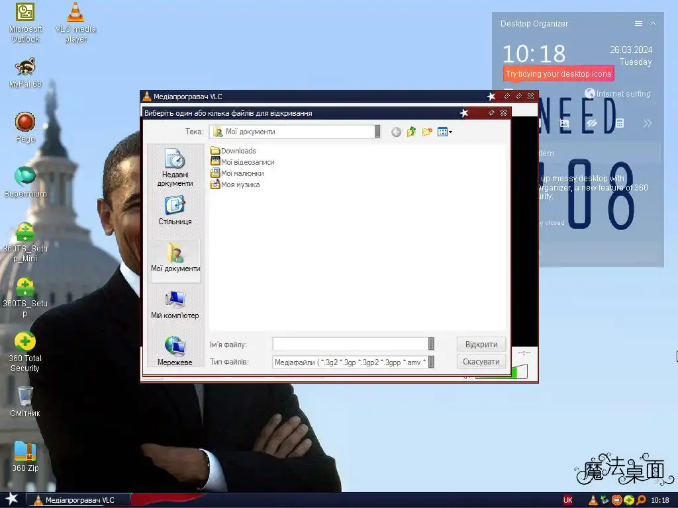Click the Відкрити button
Viewport: 678px width, 508px height.
tap(481, 344)
